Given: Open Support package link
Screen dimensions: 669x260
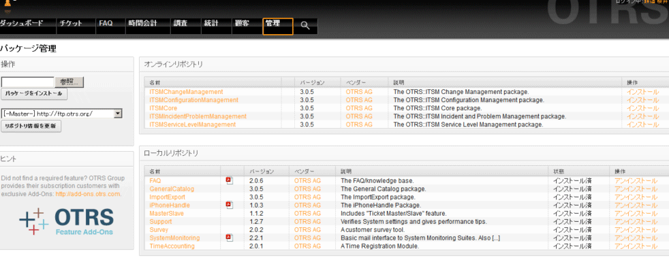Looking at the screenshot, I should 160,222.
